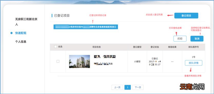Screen dimensions: 214x94
Task: Go to previous page 上一页
Action: 117,87
